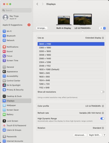Open Siri & Spotlight icon
Screen dimensions: 109x143
[4, 85]
